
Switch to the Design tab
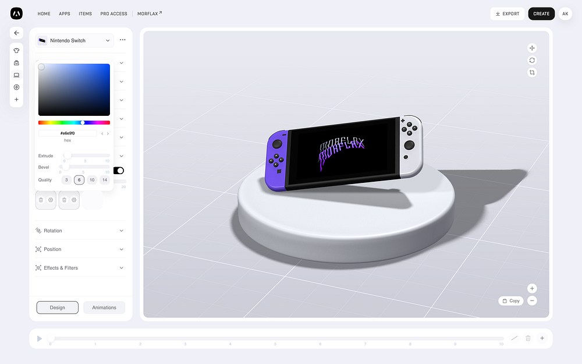tap(58, 308)
